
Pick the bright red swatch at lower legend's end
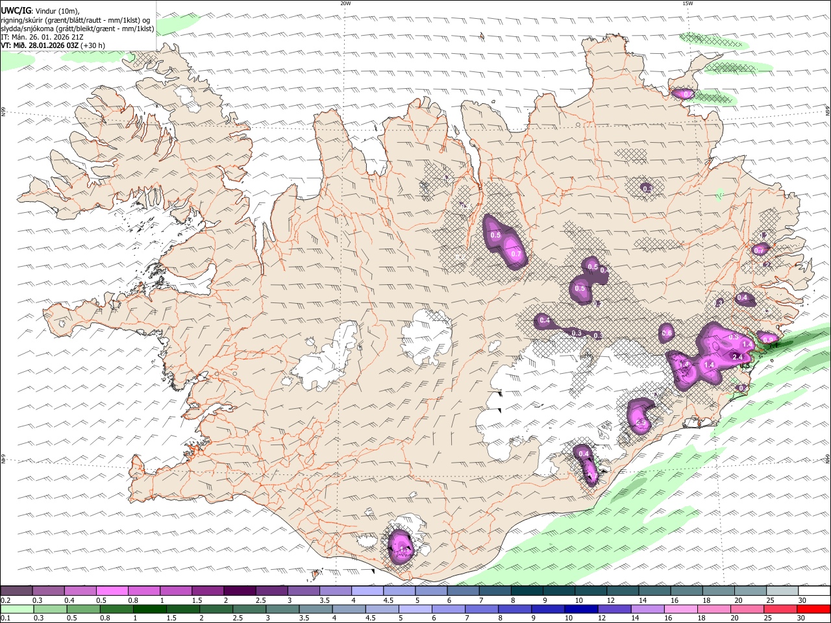pos(813,609)
